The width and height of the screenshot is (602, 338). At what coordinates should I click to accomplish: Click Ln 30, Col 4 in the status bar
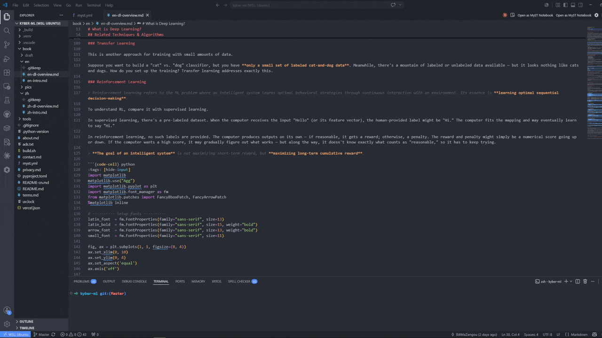(510, 335)
